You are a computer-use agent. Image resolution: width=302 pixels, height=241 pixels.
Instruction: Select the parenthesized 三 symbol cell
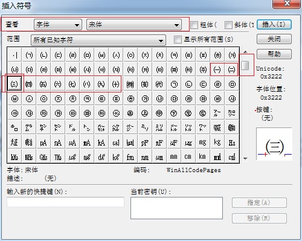tap(14, 84)
